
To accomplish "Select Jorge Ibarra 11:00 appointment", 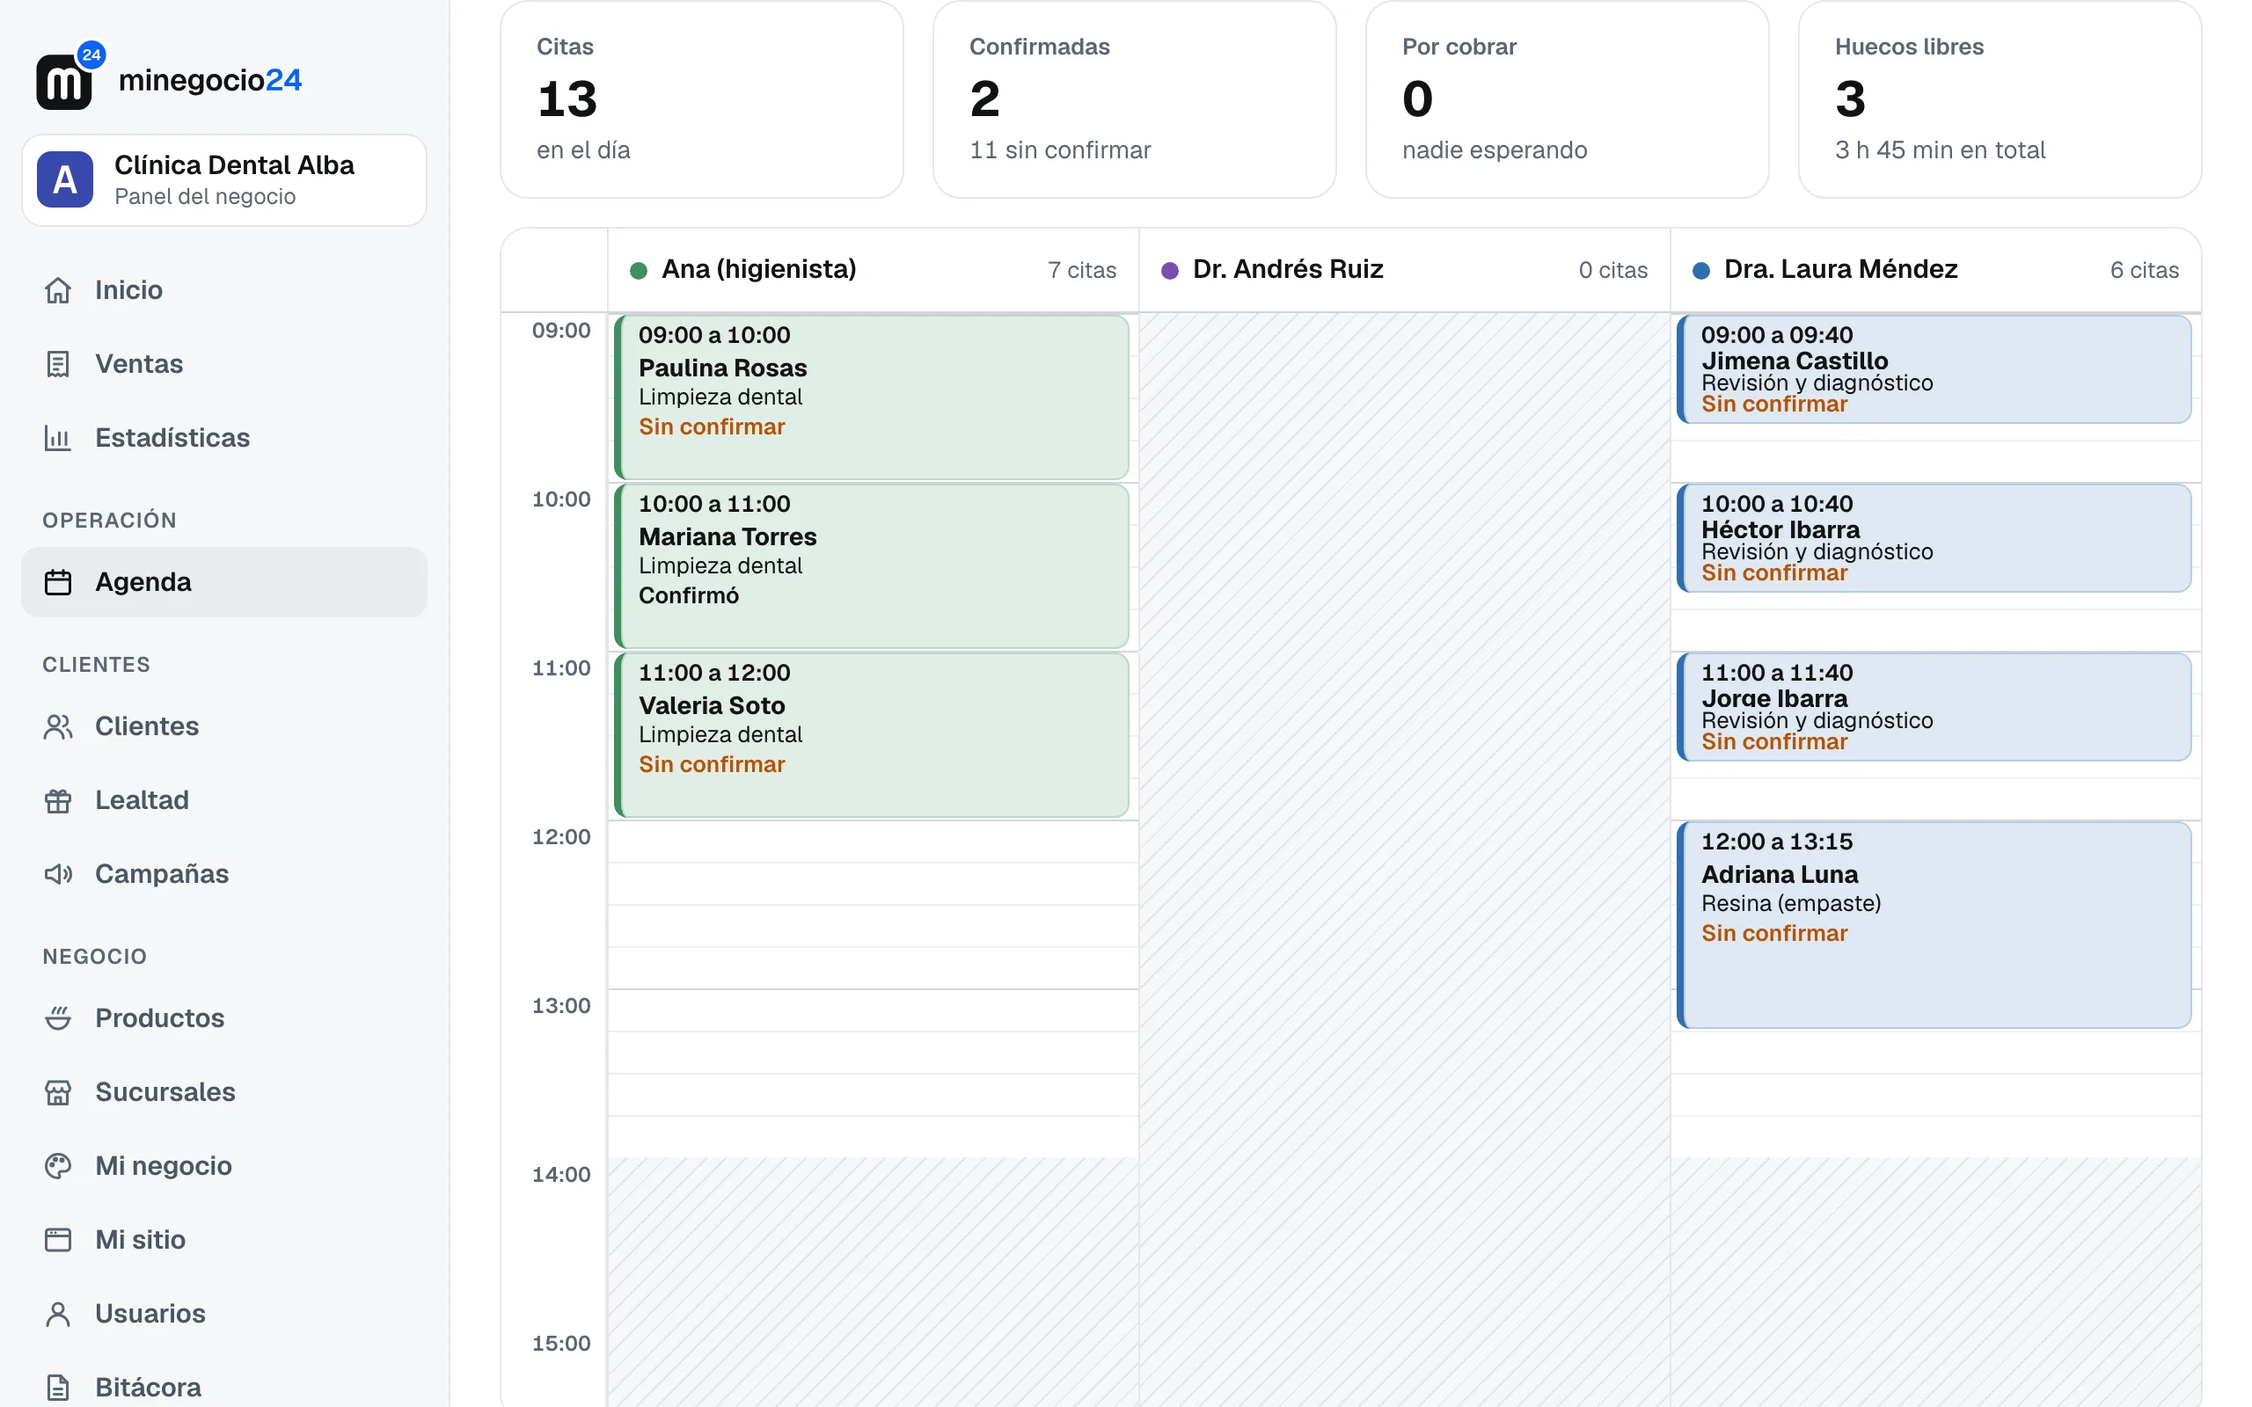I will 1934,707.
